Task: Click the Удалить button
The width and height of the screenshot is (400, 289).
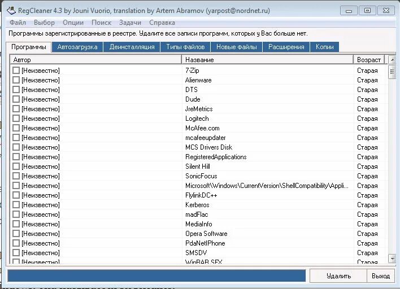Action: point(338,276)
